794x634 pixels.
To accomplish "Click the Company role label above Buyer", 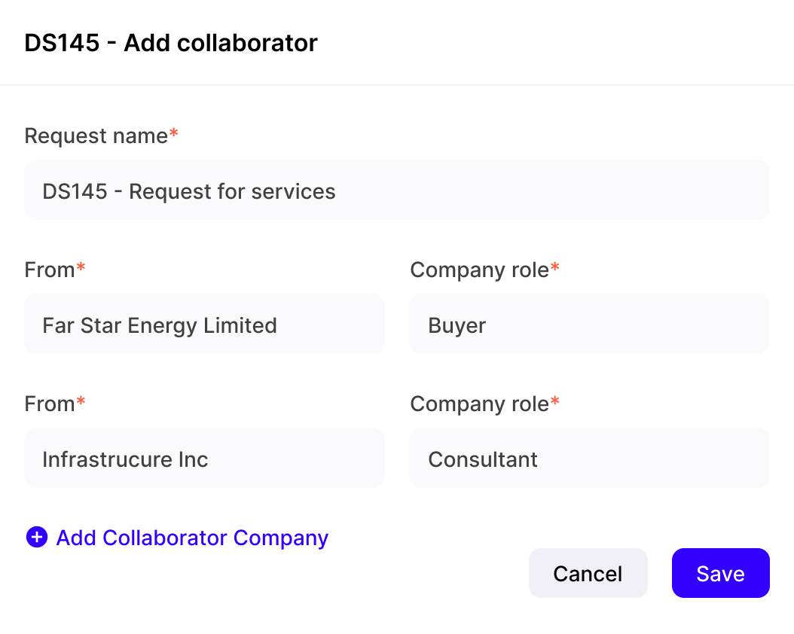I will tap(479, 270).
